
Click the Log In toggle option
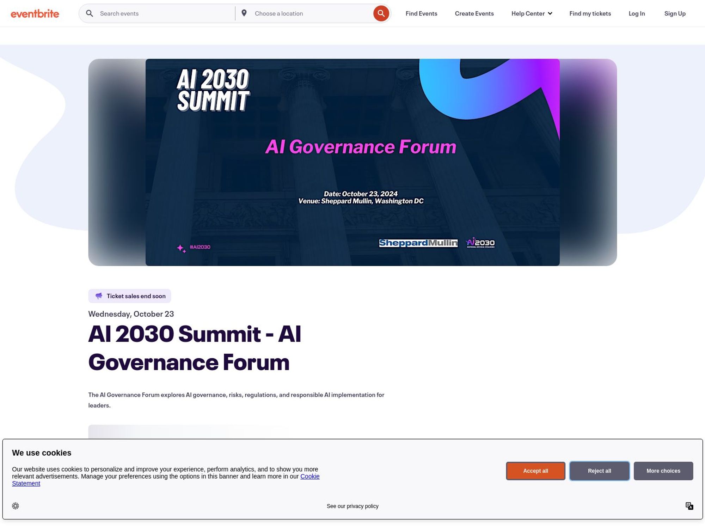tap(637, 13)
